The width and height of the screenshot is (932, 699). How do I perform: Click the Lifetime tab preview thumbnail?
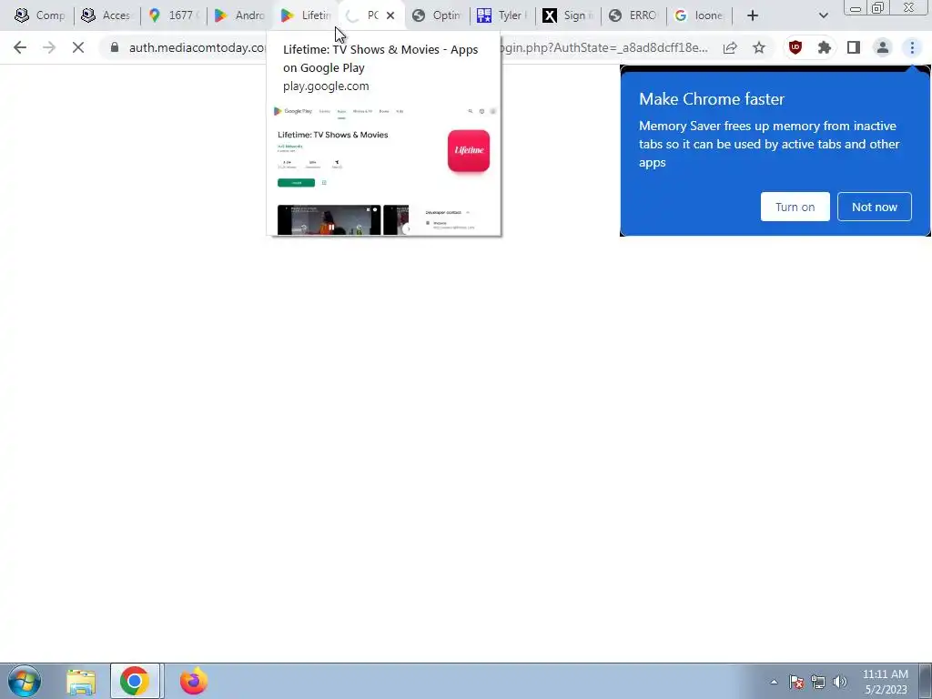384,168
